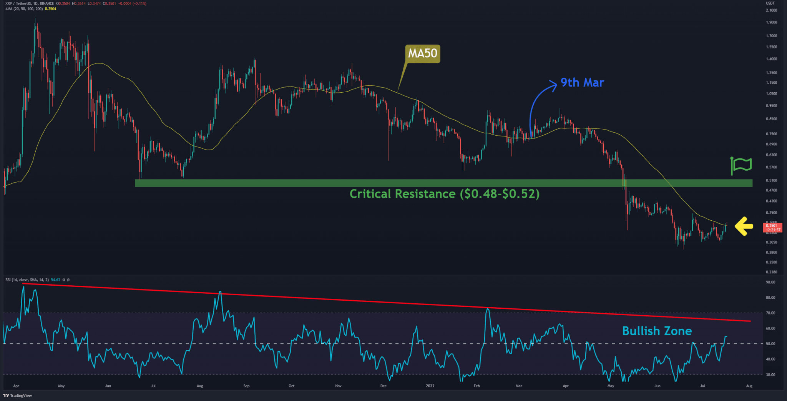The height and width of the screenshot is (401, 787).
Task: Click the first ∅ symbol beside RSI value
Action: 63,280
